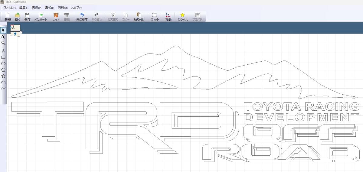This screenshot has width=363, height=172.
Task: Select the arrow selection tool
Action: tap(3, 30)
